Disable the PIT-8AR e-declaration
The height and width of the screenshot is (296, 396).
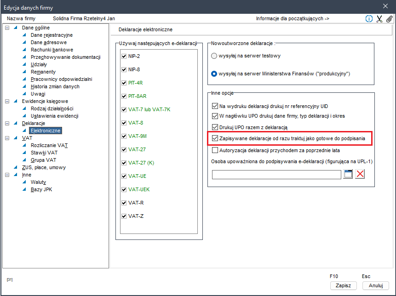click(124, 97)
